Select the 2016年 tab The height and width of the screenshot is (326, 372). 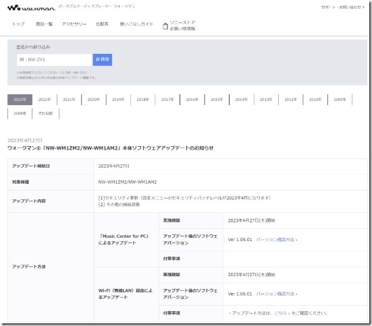[x=192, y=100]
